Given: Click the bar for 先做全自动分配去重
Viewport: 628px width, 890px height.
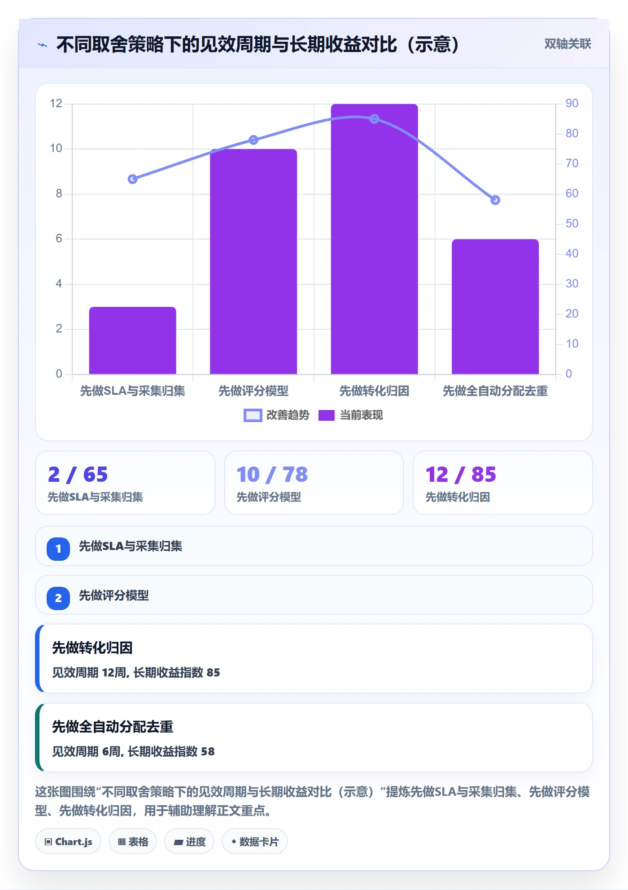Looking at the screenshot, I should 495,306.
